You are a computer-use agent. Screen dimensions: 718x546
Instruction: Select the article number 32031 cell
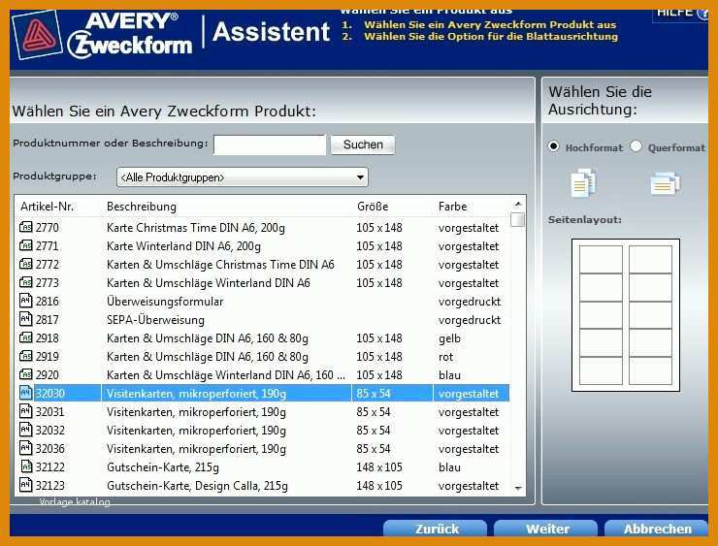pyautogui.click(x=49, y=412)
